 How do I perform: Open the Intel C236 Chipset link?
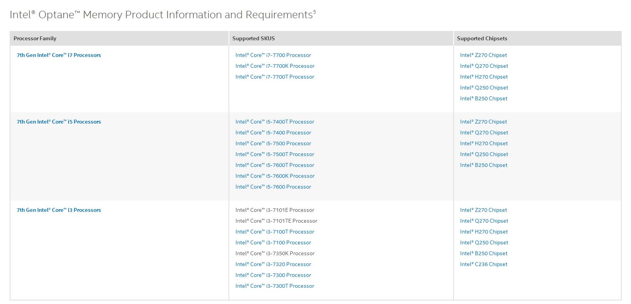[x=483, y=264]
